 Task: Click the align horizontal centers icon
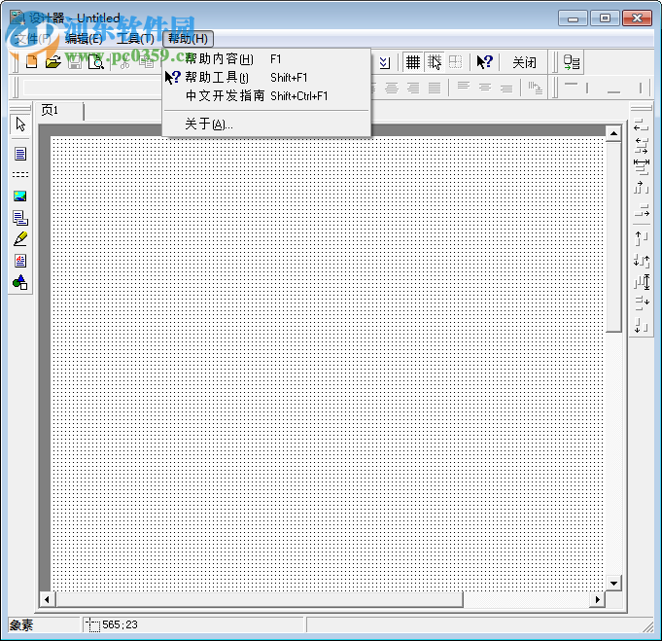(642, 145)
